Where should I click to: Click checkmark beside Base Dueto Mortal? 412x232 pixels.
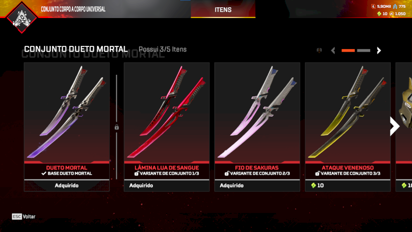(44, 173)
